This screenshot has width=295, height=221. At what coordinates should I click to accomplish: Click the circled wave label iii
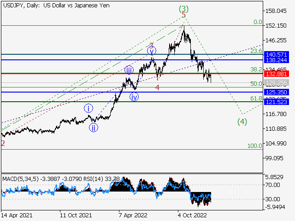click(x=129, y=70)
